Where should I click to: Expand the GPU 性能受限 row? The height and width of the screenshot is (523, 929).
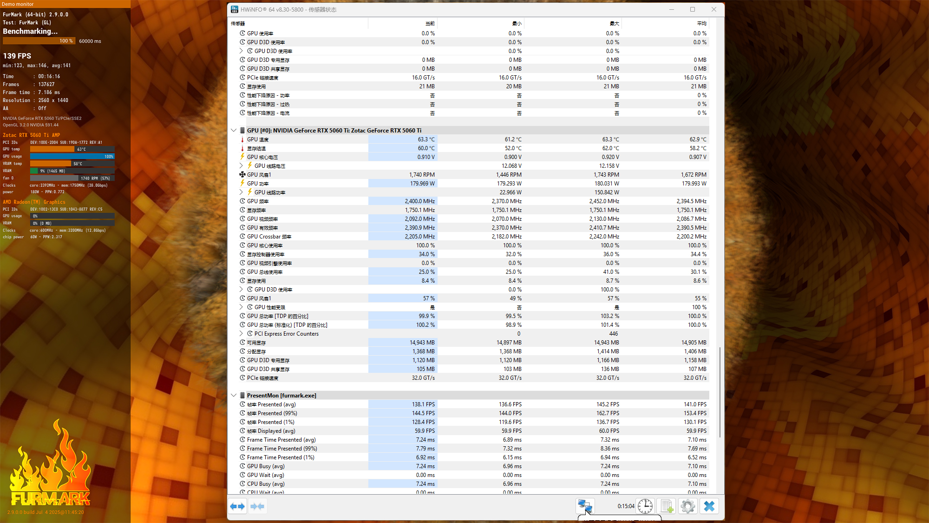pyautogui.click(x=241, y=307)
